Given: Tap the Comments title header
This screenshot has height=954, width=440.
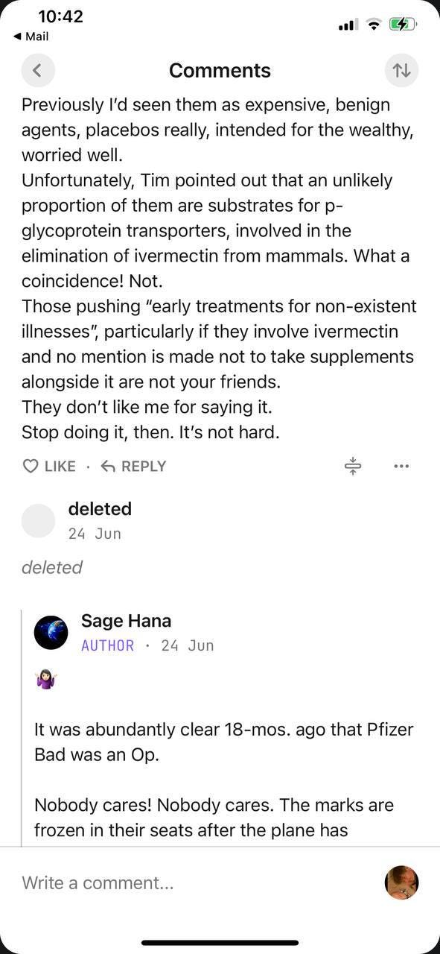Looking at the screenshot, I should 220,70.
